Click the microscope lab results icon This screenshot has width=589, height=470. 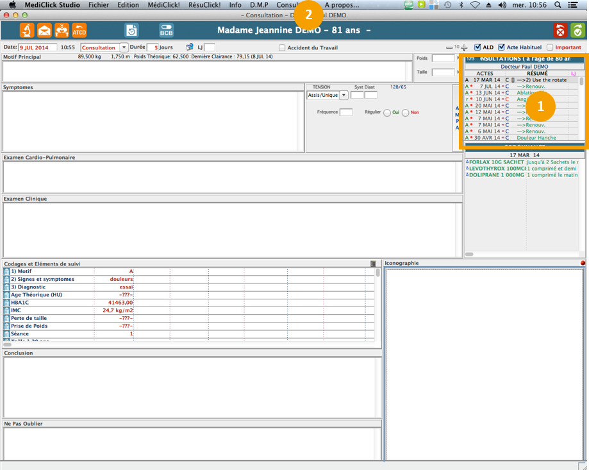(27, 30)
